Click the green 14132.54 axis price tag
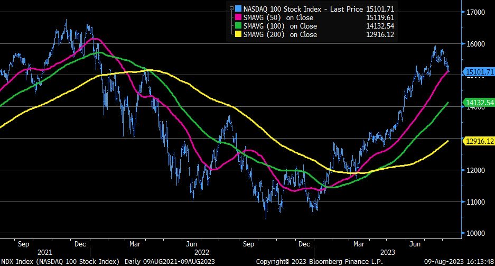This screenshot has width=495, height=266. point(479,103)
